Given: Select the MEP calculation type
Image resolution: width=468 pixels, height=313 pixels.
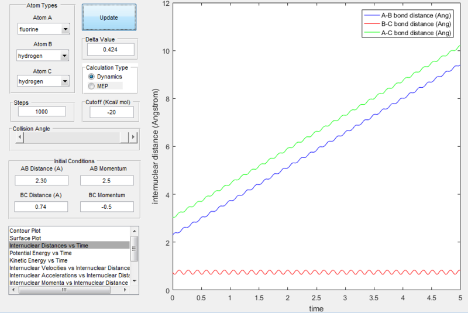Looking at the screenshot, I should tap(92, 86).
